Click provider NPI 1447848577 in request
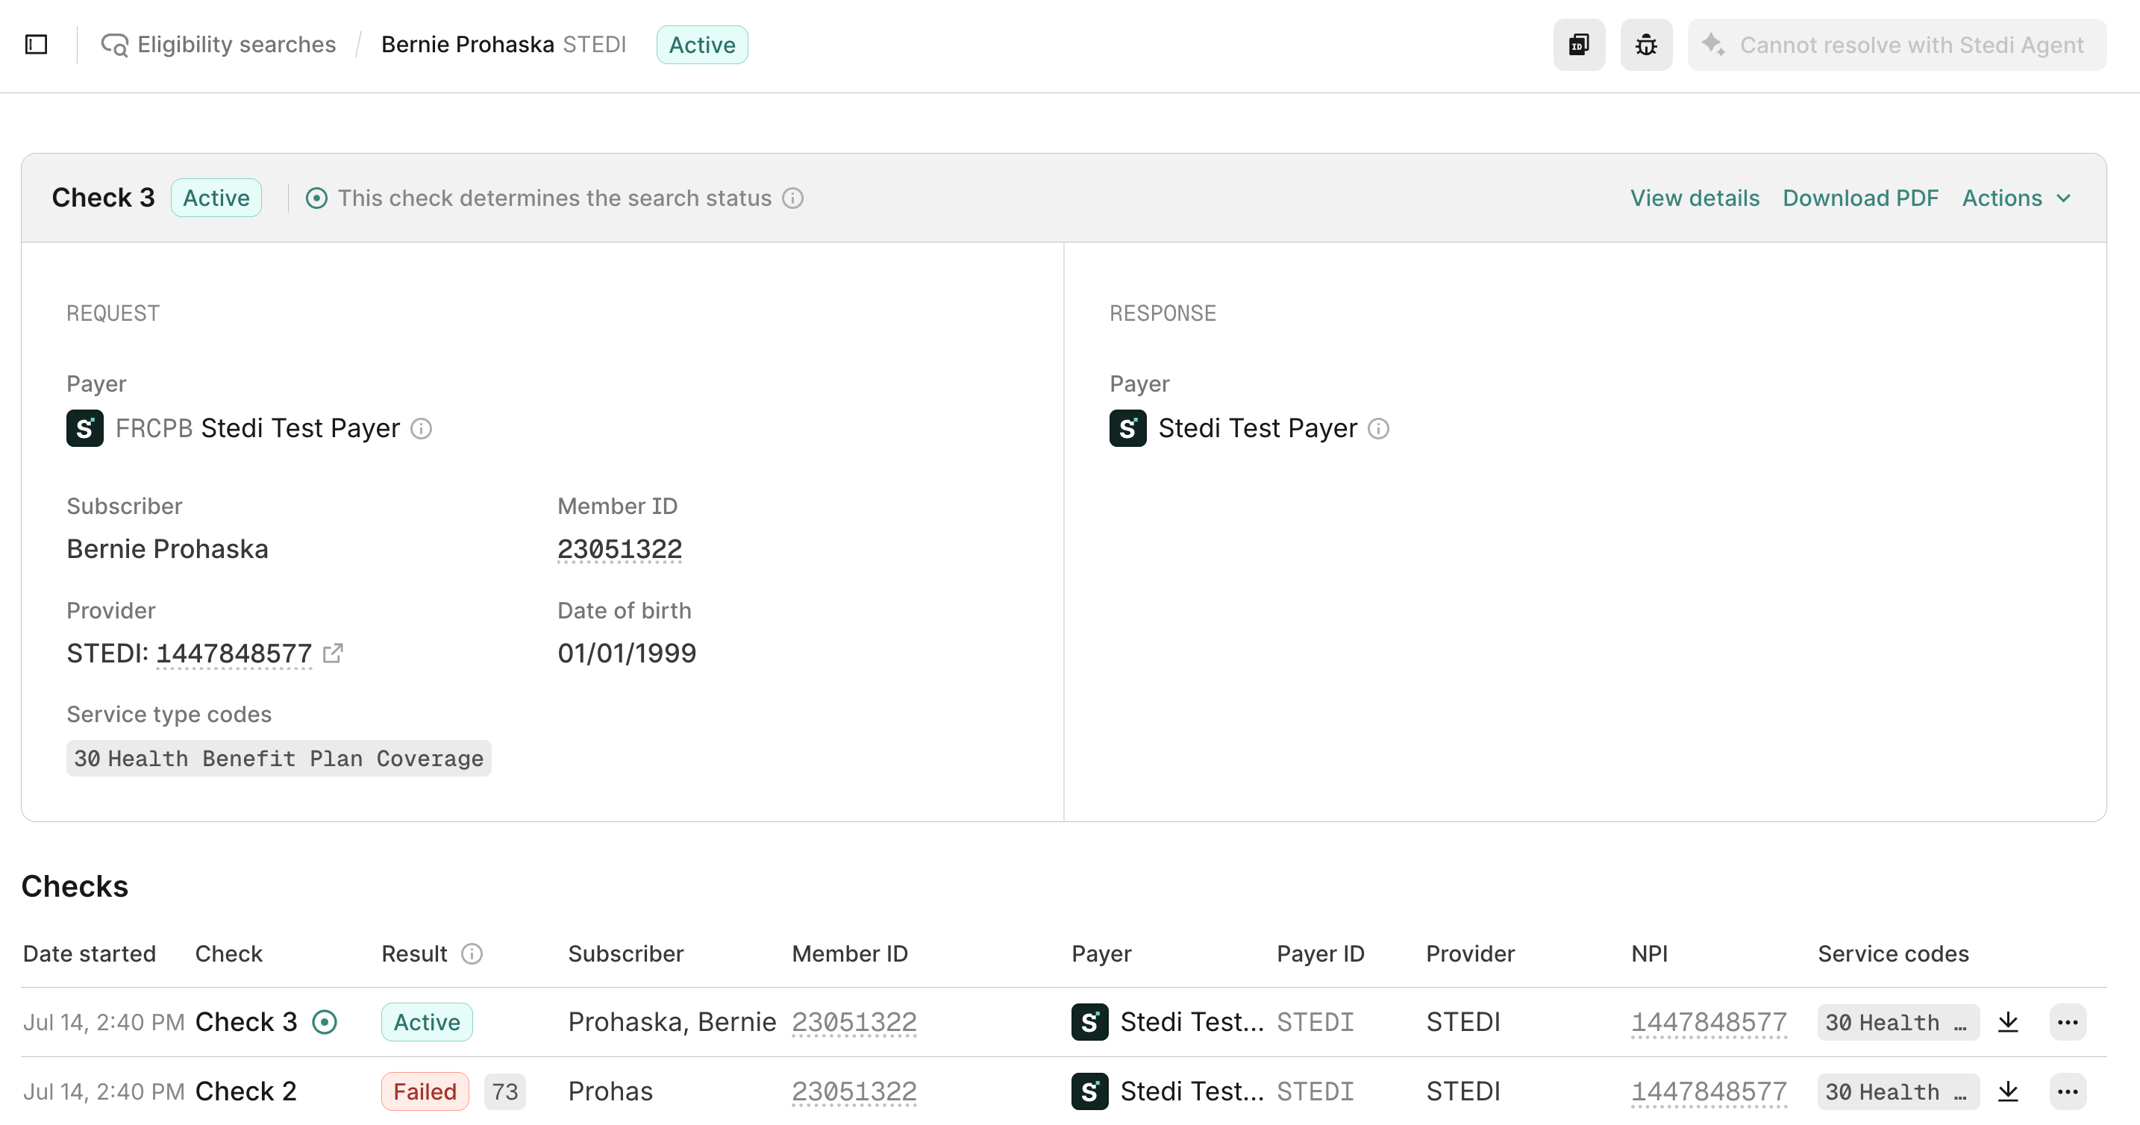This screenshot has height=1125, width=2140. pyautogui.click(x=234, y=653)
